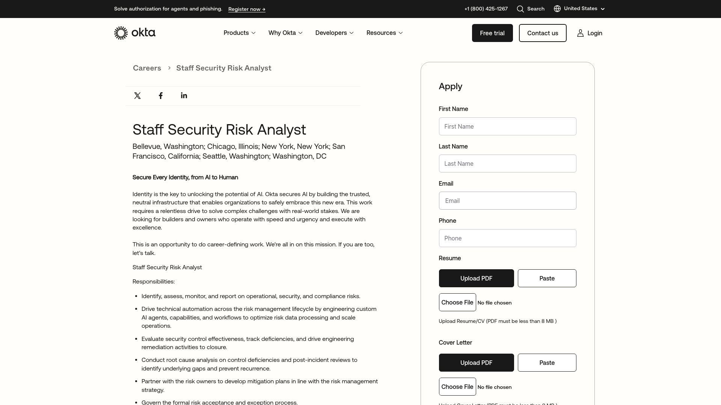Expand the Resources menu
Viewport: 721px width, 405px height.
tap(385, 33)
